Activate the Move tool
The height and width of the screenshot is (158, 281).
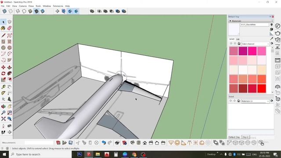tap(3, 67)
